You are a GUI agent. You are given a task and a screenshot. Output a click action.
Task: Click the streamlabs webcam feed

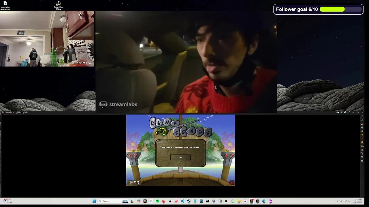[x=186, y=61]
